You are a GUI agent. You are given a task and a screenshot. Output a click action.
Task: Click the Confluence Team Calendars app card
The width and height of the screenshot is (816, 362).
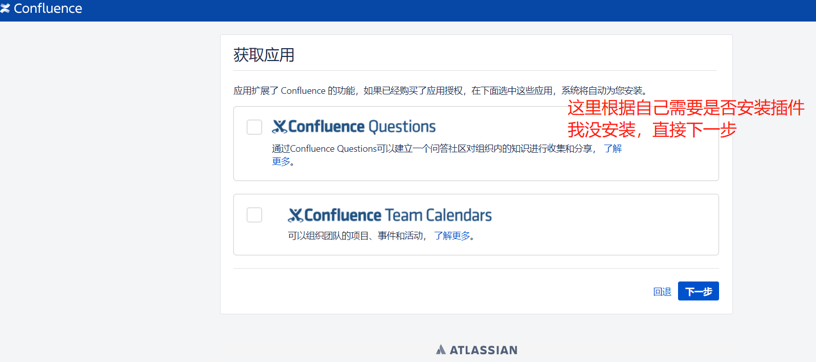pyautogui.click(x=476, y=225)
